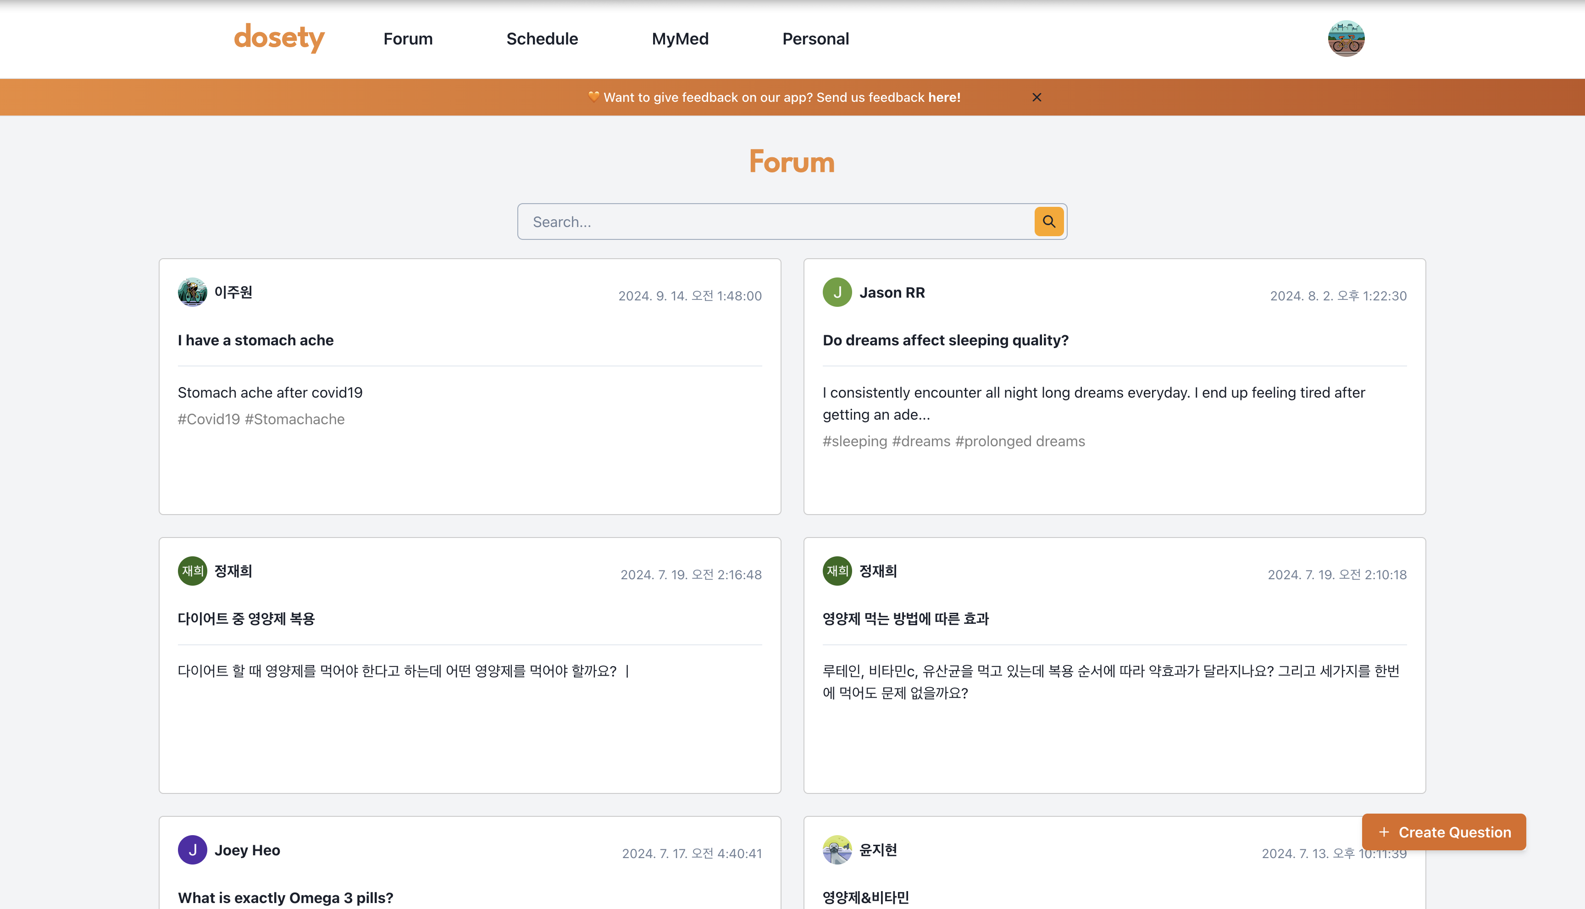1585x909 pixels.
Task: Click Joey Heo's purple J avatar
Action: click(x=192, y=850)
